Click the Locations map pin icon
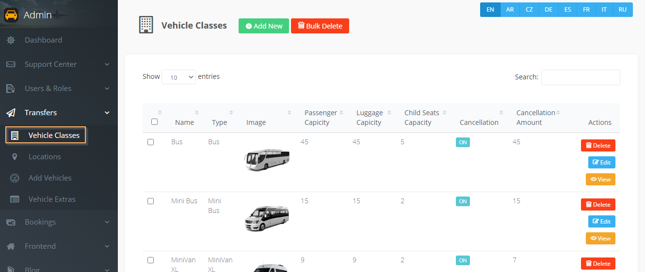The width and height of the screenshot is (645, 272). coord(15,157)
